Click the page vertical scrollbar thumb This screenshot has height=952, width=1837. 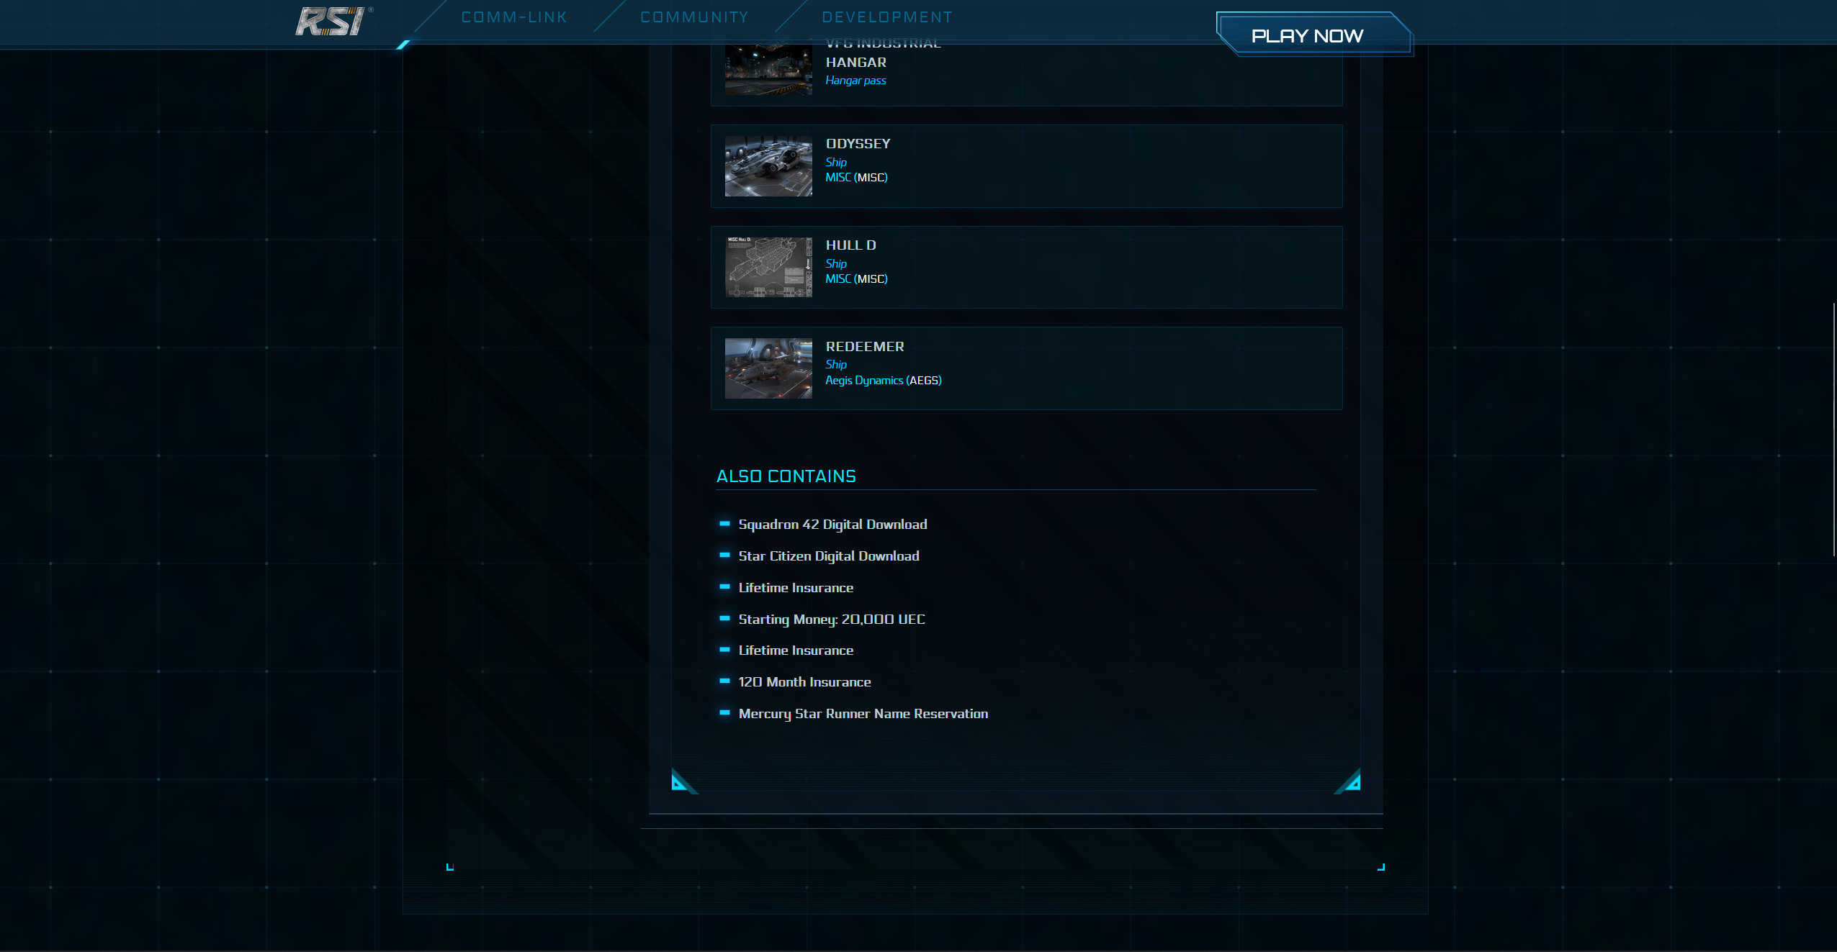pos(1833,430)
